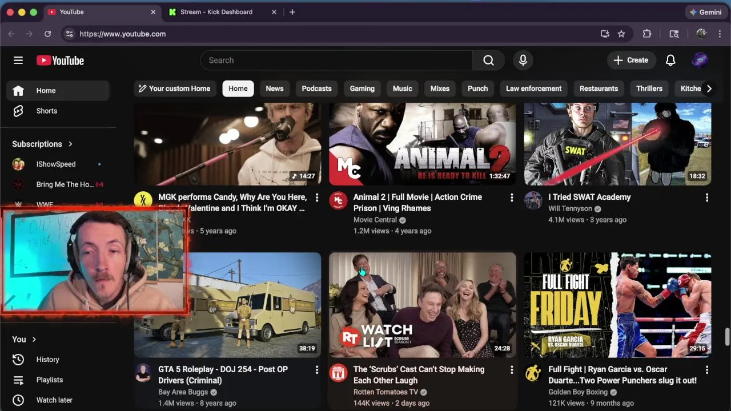Open Bring Me The Horizon subscription

(58, 184)
